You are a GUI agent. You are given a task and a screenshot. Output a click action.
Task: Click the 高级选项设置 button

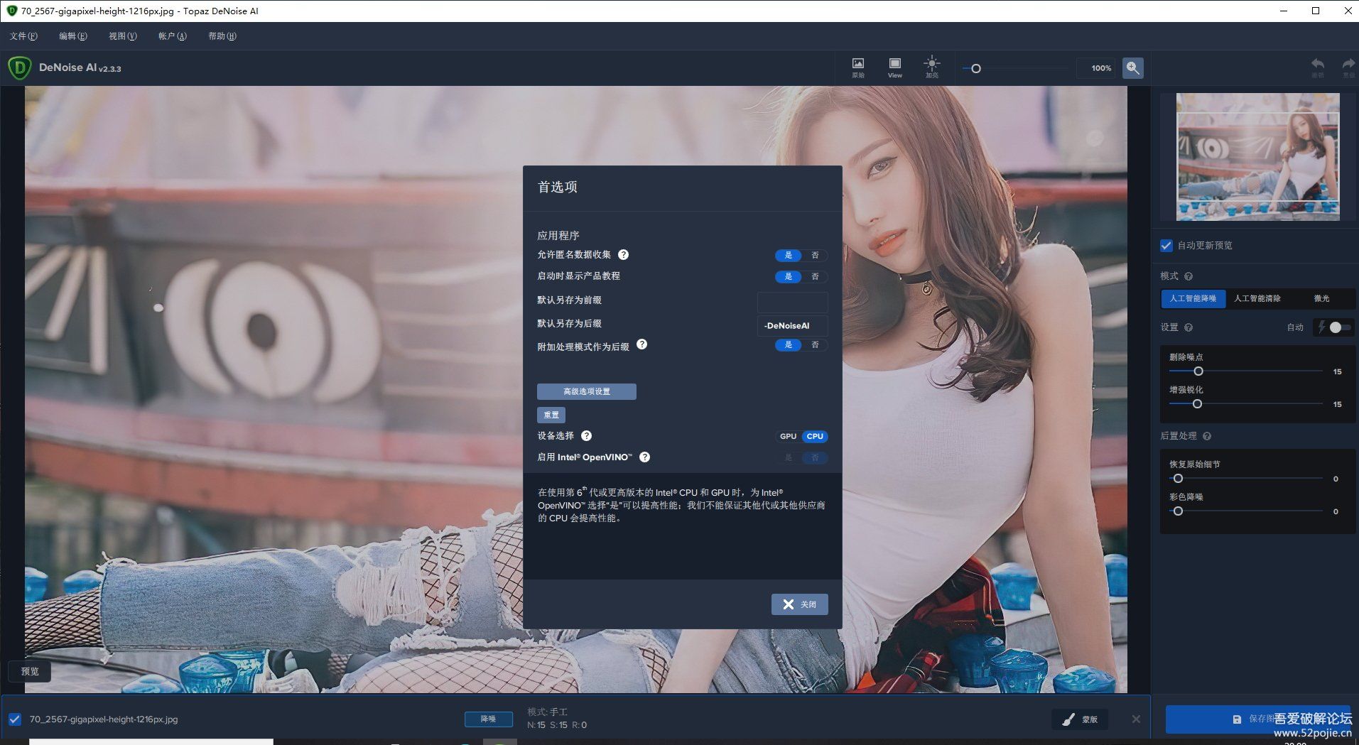pos(587,391)
